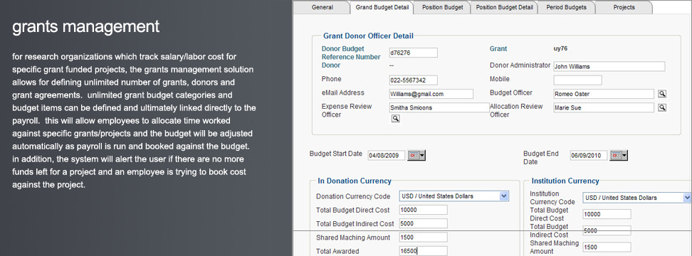Click the Grant value uy76

[560, 49]
